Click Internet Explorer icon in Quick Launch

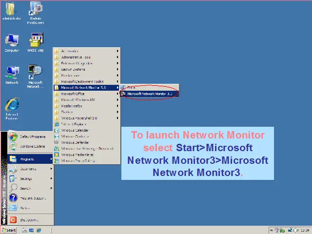click(39, 230)
